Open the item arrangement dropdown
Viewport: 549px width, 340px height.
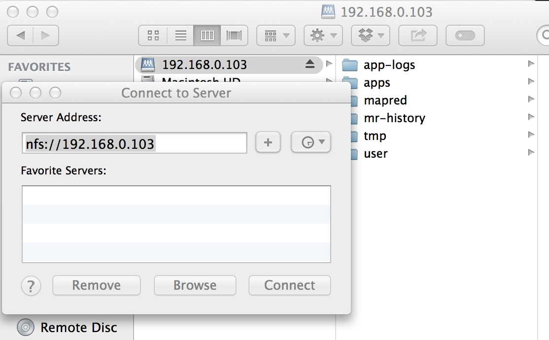click(276, 35)
